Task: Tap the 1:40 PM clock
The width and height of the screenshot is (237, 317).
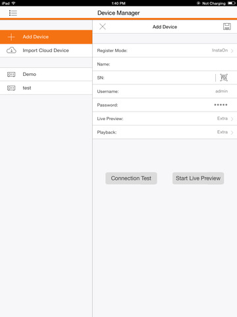Action: click(118, 3)
